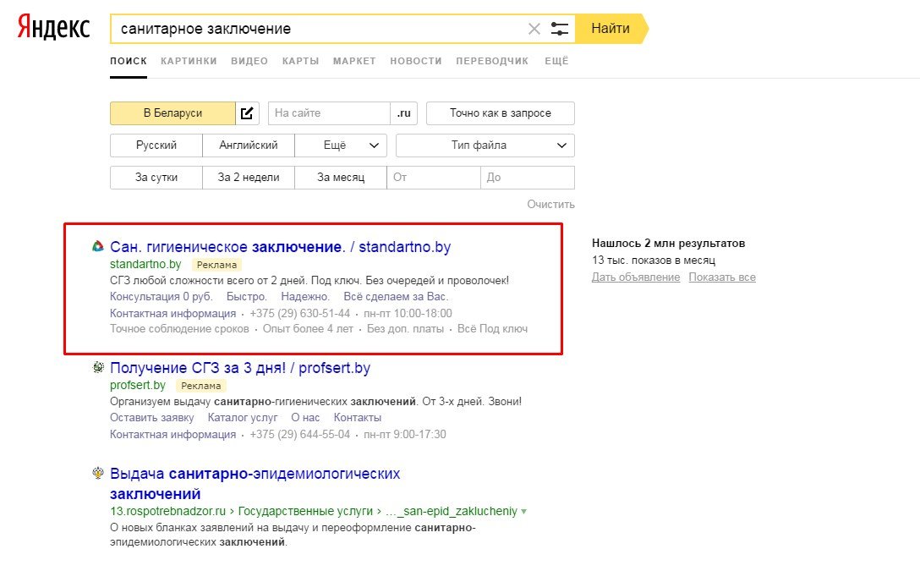
Task: Switch to the Новости tab
Action: [x=416, y=61]
